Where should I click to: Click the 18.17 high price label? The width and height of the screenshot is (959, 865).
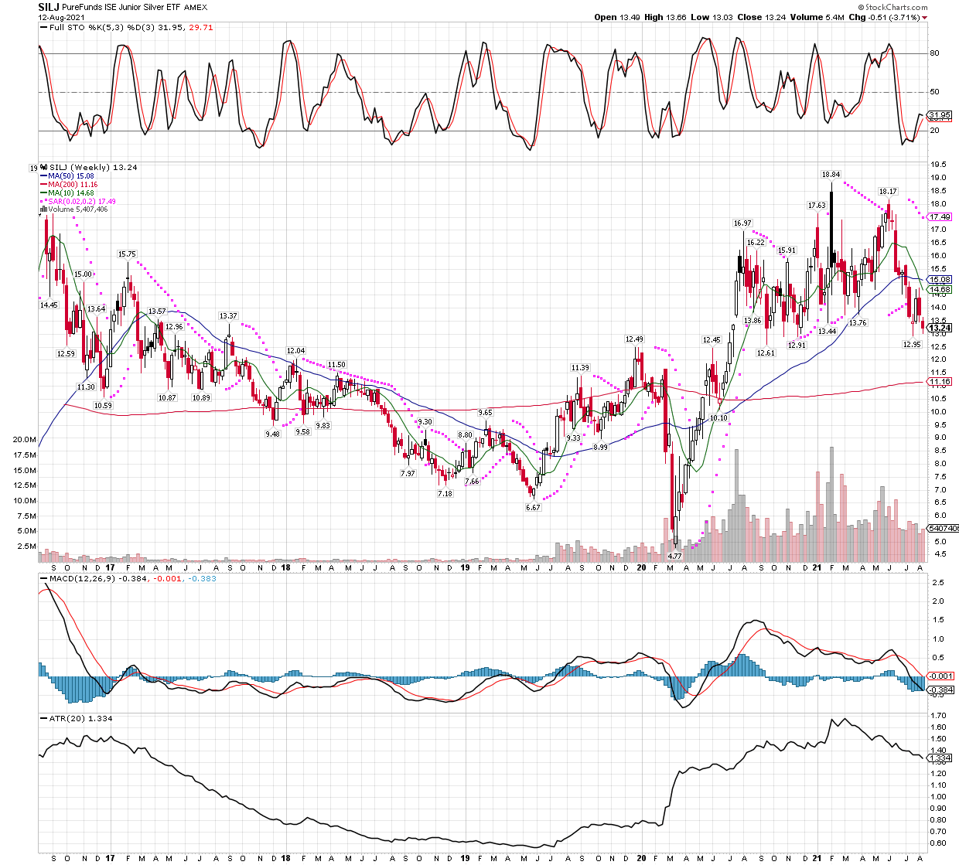point(888,191)
